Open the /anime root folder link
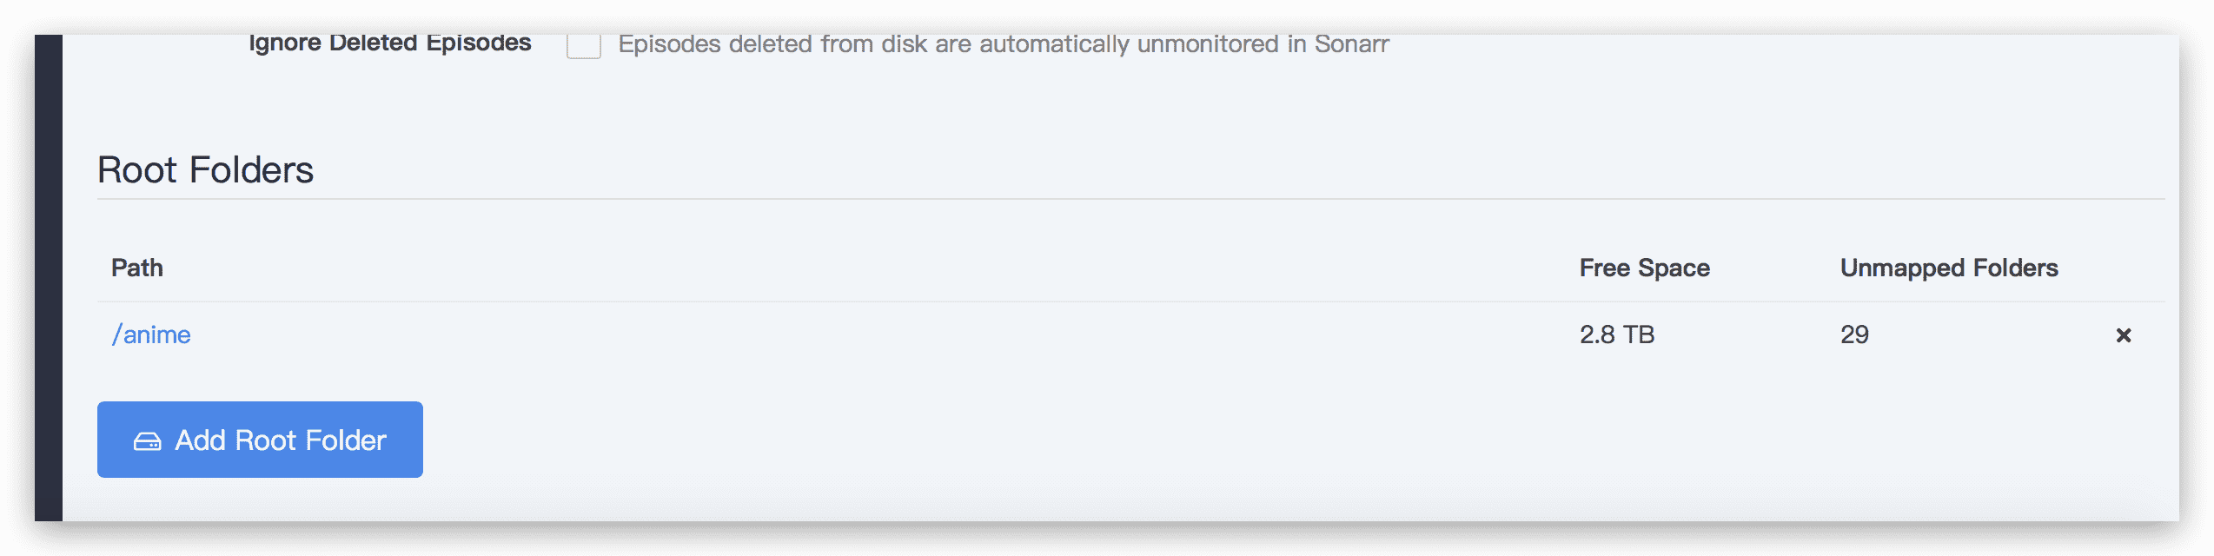This screenshot has height=556, width=2214. point(151,334)
